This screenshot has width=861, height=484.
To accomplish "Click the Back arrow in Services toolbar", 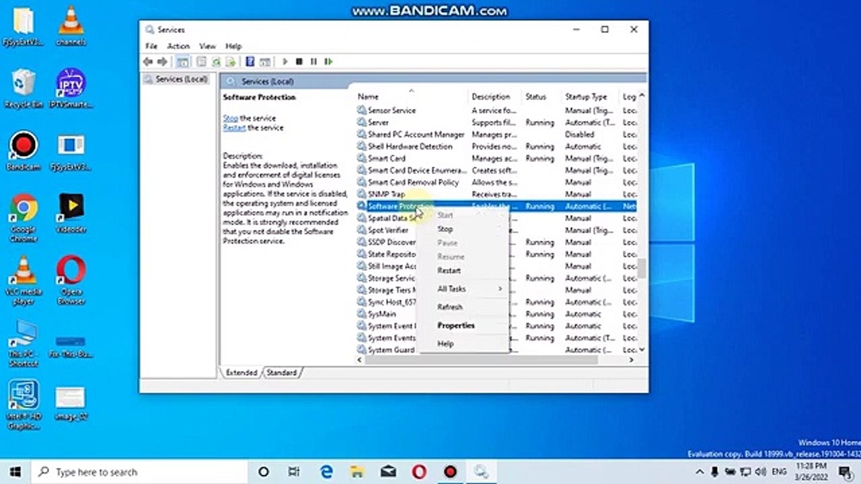I will click(x=148, y=61).
